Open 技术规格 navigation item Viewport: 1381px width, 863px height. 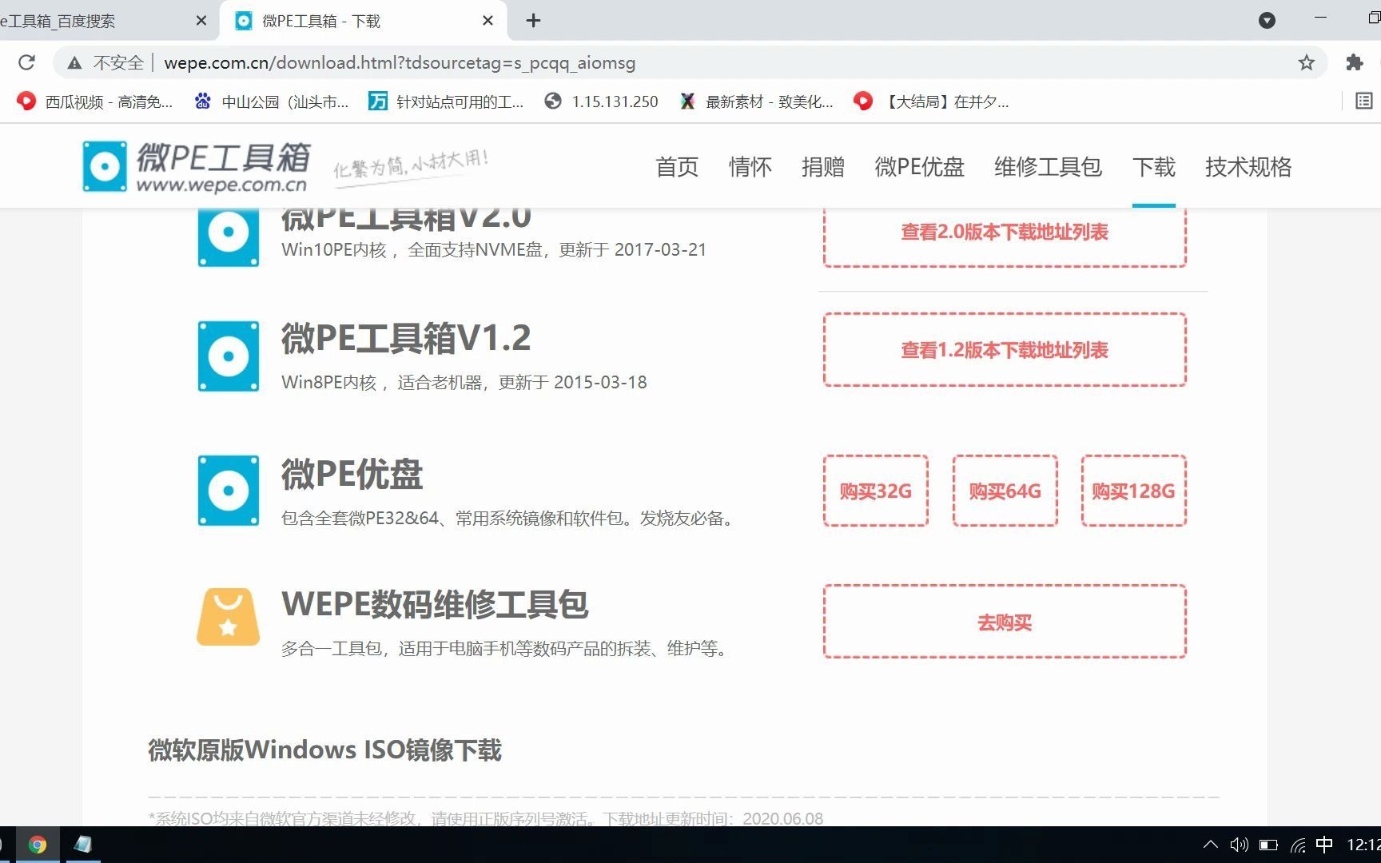click(1248, 166)
